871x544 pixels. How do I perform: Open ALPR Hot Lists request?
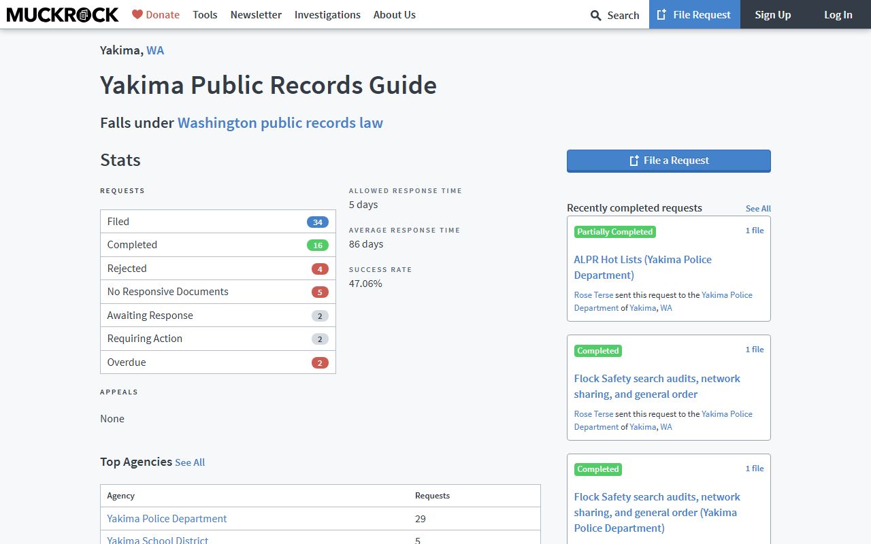click(642, 267)
